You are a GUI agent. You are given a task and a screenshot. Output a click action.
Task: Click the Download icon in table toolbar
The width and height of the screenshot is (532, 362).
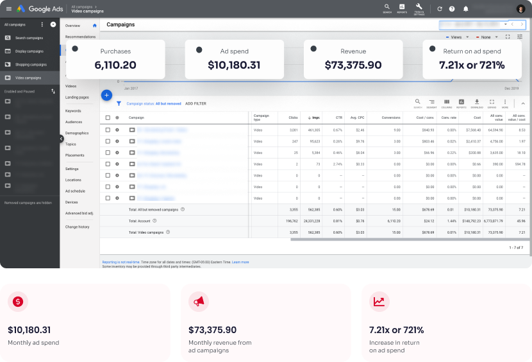476,103
